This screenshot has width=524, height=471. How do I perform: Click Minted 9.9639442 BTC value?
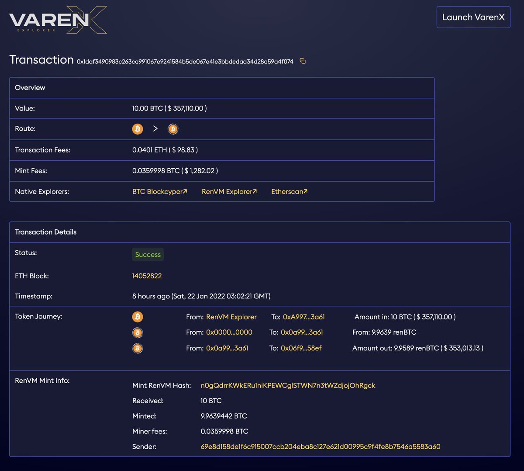[x=224, y=416]
